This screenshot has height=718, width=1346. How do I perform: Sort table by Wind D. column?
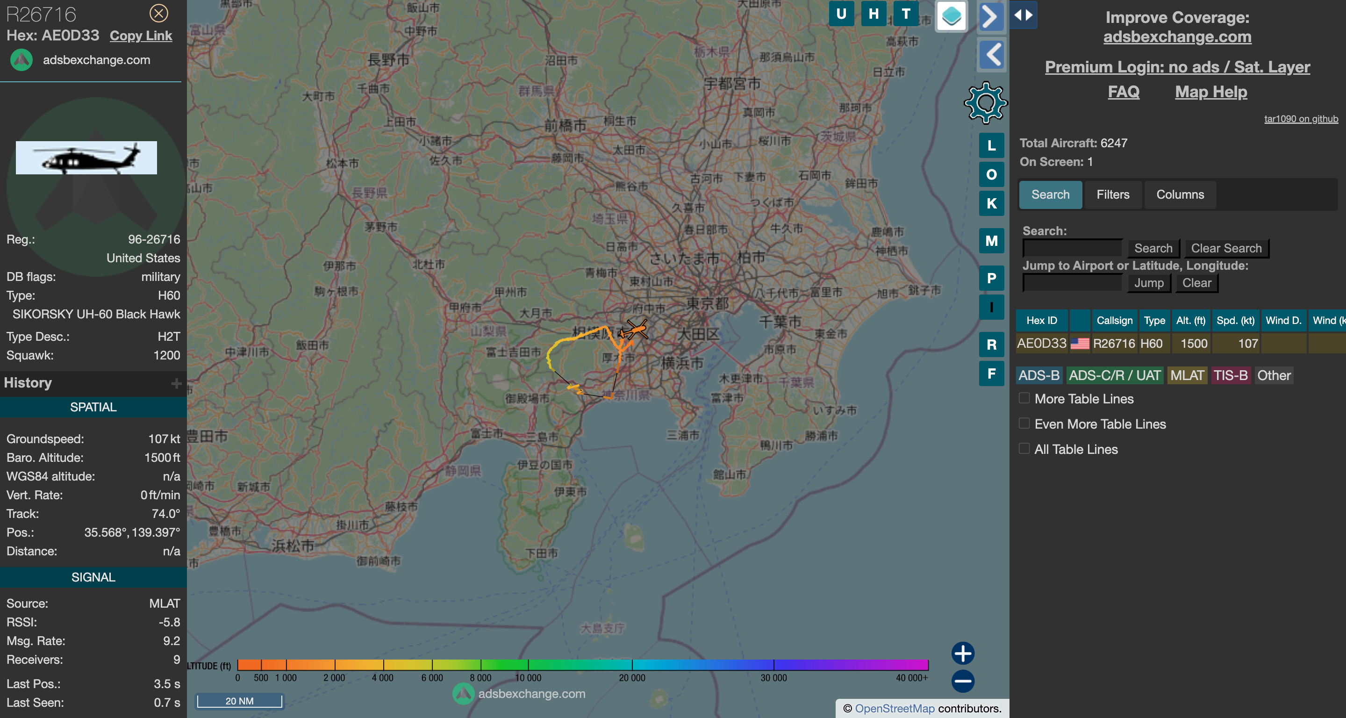(1283, 320)
